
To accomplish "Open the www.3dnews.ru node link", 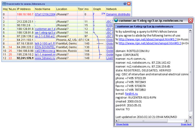I will click(x=45, y=58).
